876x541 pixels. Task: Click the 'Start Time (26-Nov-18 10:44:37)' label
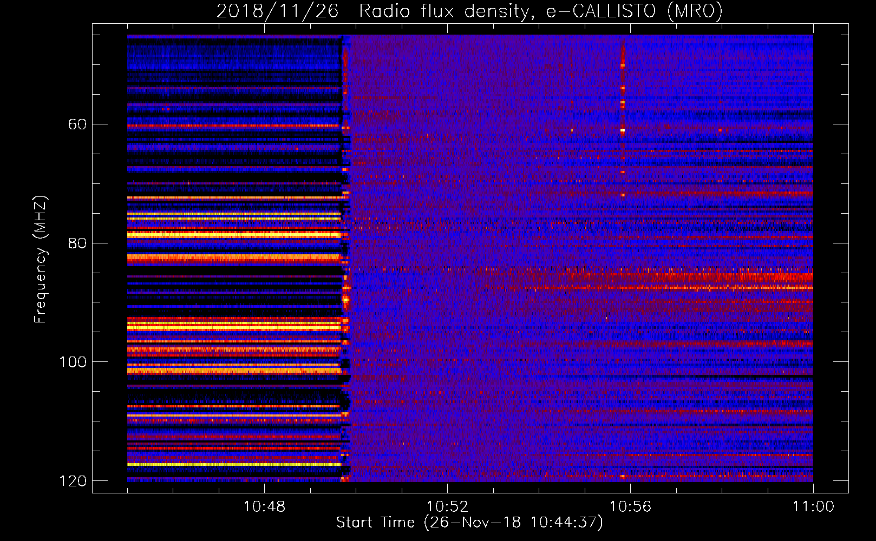[469, 523]
